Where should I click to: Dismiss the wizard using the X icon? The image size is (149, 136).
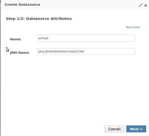click(x=145, y=5)
